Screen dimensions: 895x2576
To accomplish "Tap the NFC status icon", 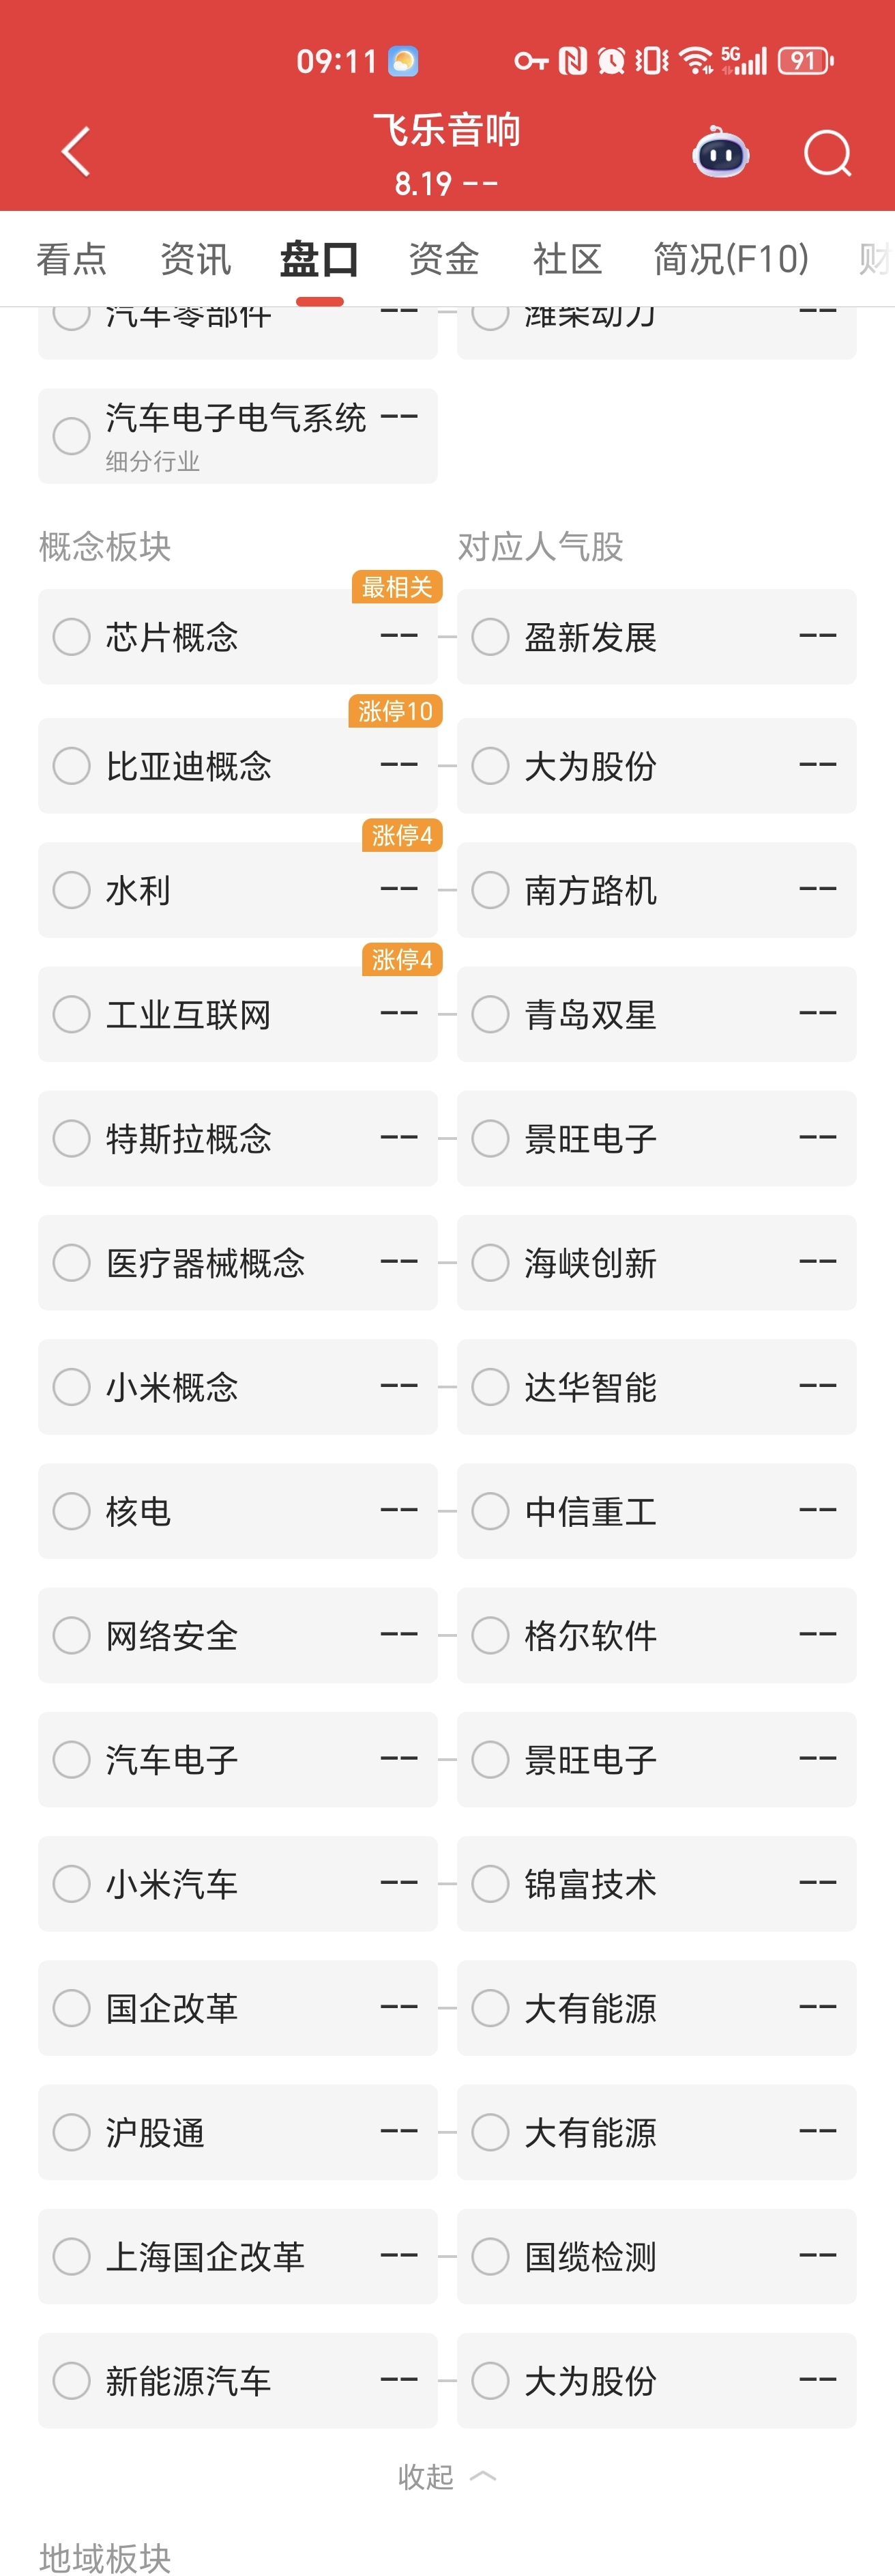I will (x=572, y=61).
